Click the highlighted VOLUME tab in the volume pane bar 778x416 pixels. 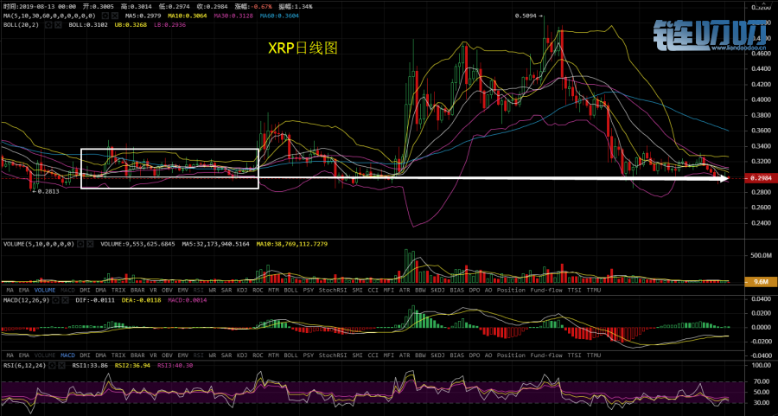[45, 290]
